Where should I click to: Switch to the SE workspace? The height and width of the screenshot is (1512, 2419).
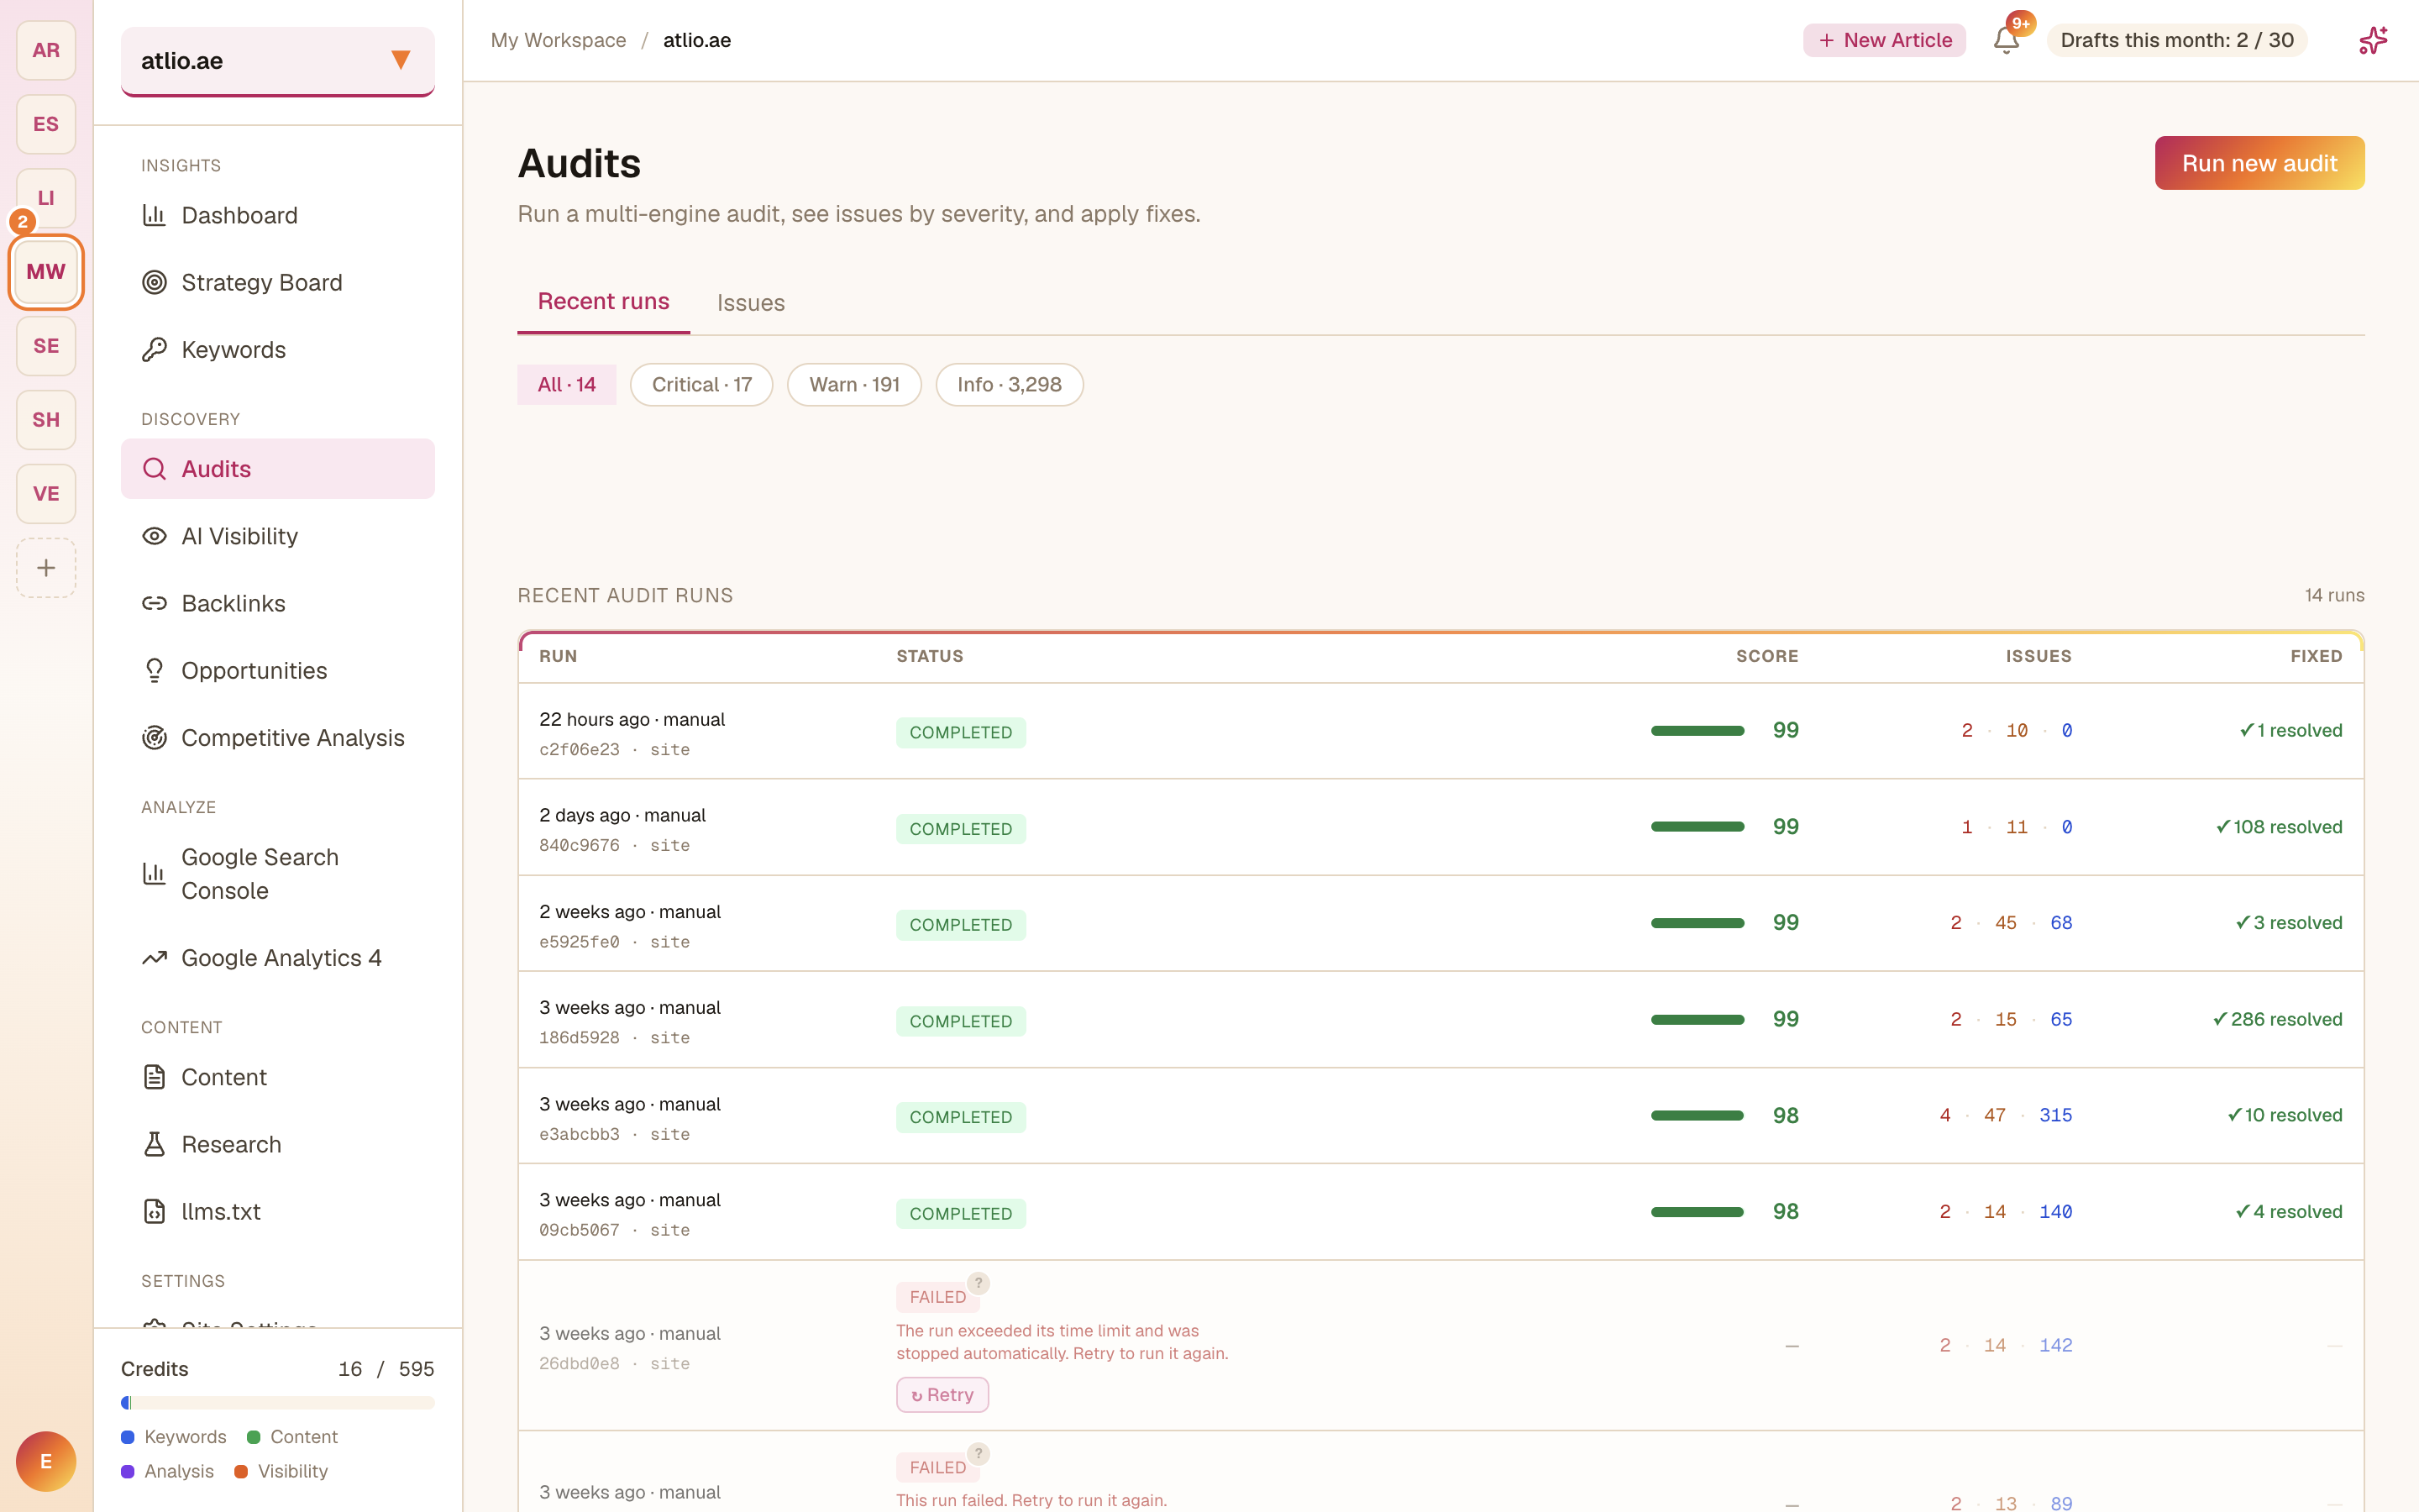[x=46, y=346]
